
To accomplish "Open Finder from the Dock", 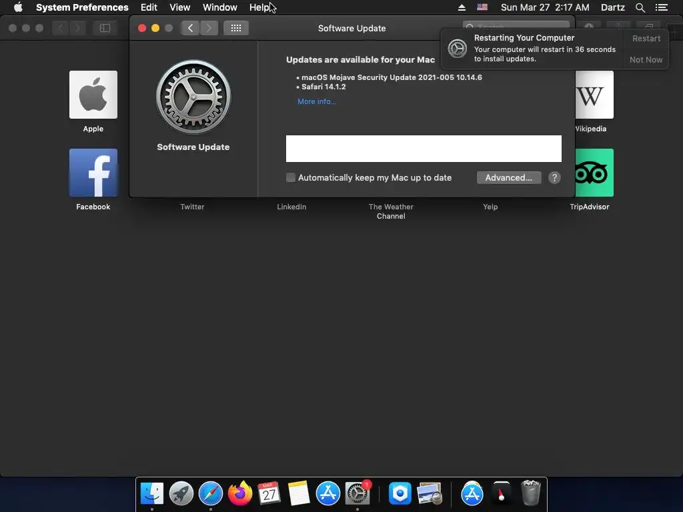I will [151, 493].
